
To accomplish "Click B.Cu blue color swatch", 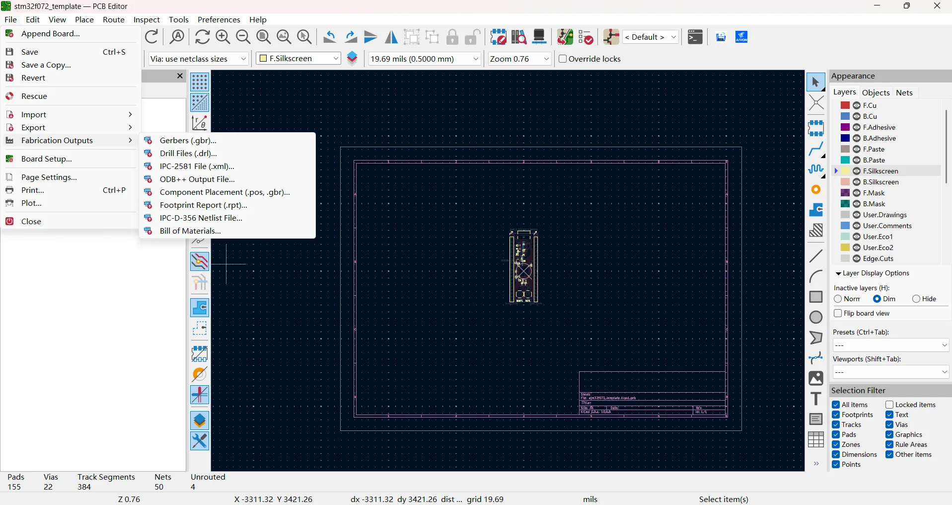I will click(845, 116).
